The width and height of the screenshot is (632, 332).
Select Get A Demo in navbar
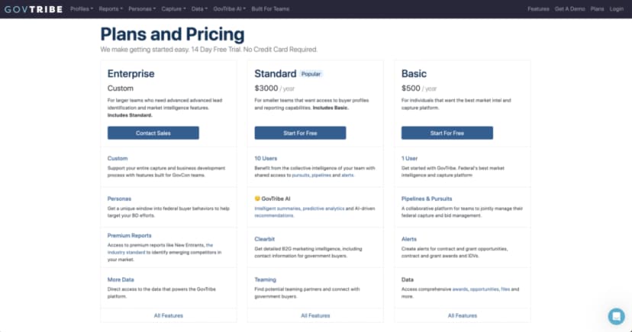click(x=569, y=9)
